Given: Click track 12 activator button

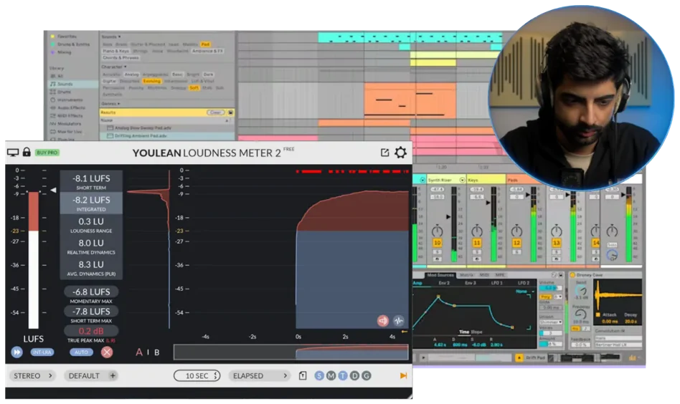Looking at the screenshot, I should tap(516, 243).
